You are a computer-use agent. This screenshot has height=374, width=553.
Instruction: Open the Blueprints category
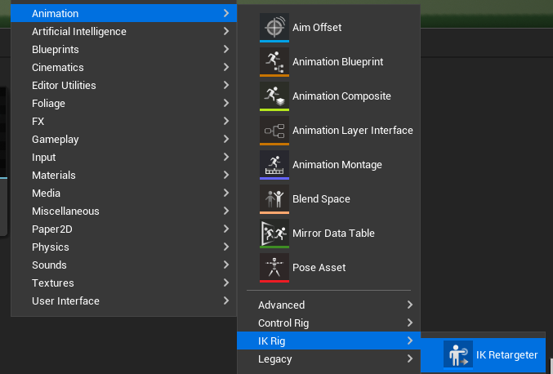click(x=55, y=49)
